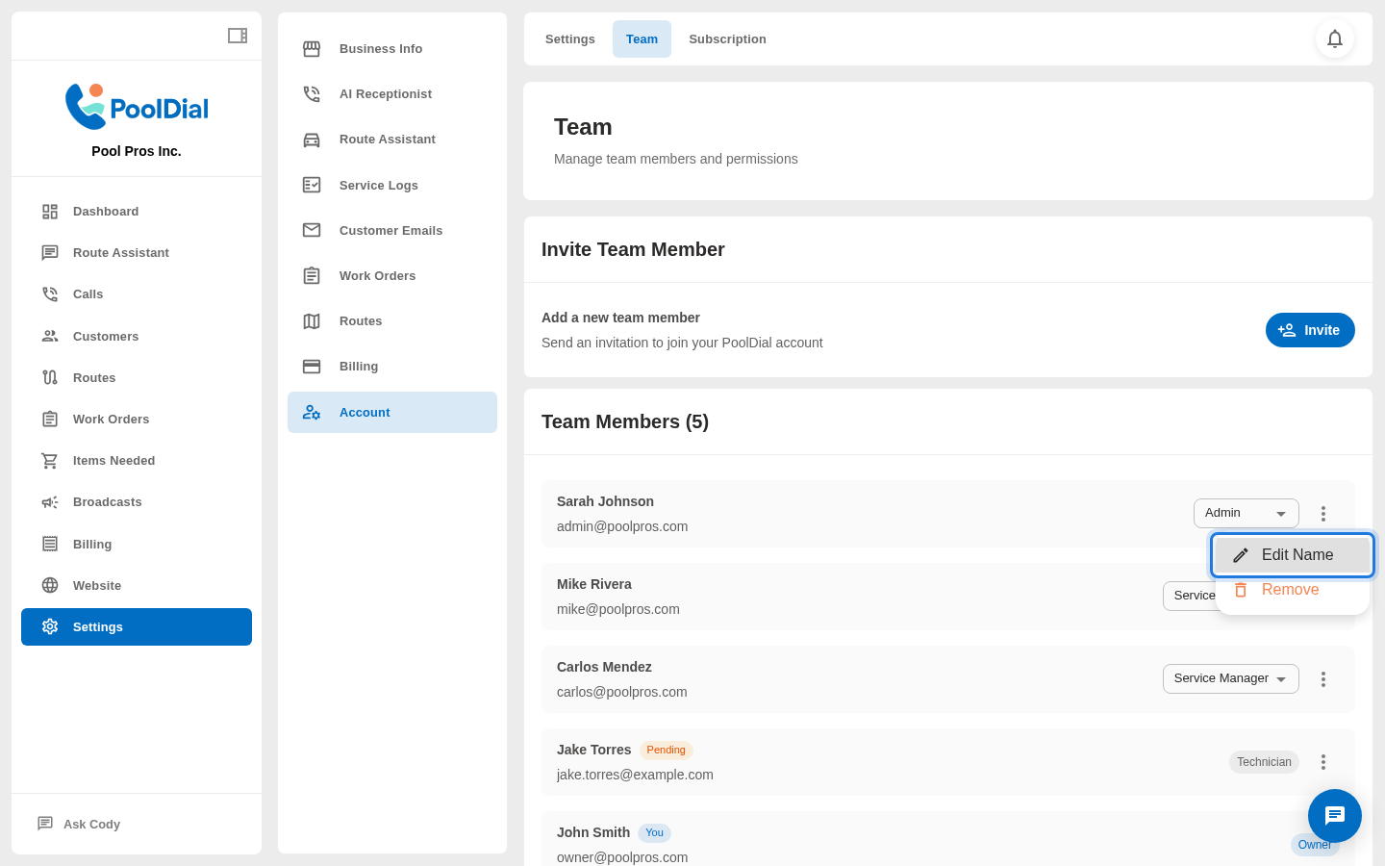Open AI Receptionist settings
Screen dimensions: 1385x866
click(x=386, y=94)
